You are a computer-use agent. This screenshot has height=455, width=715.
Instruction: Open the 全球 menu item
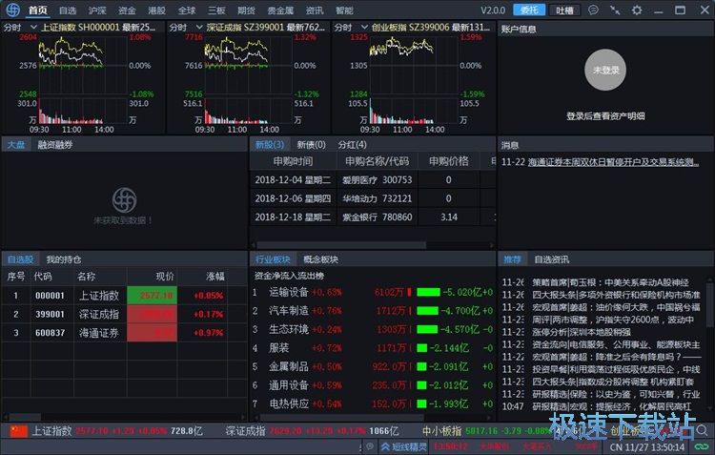[x=187, y=10]
